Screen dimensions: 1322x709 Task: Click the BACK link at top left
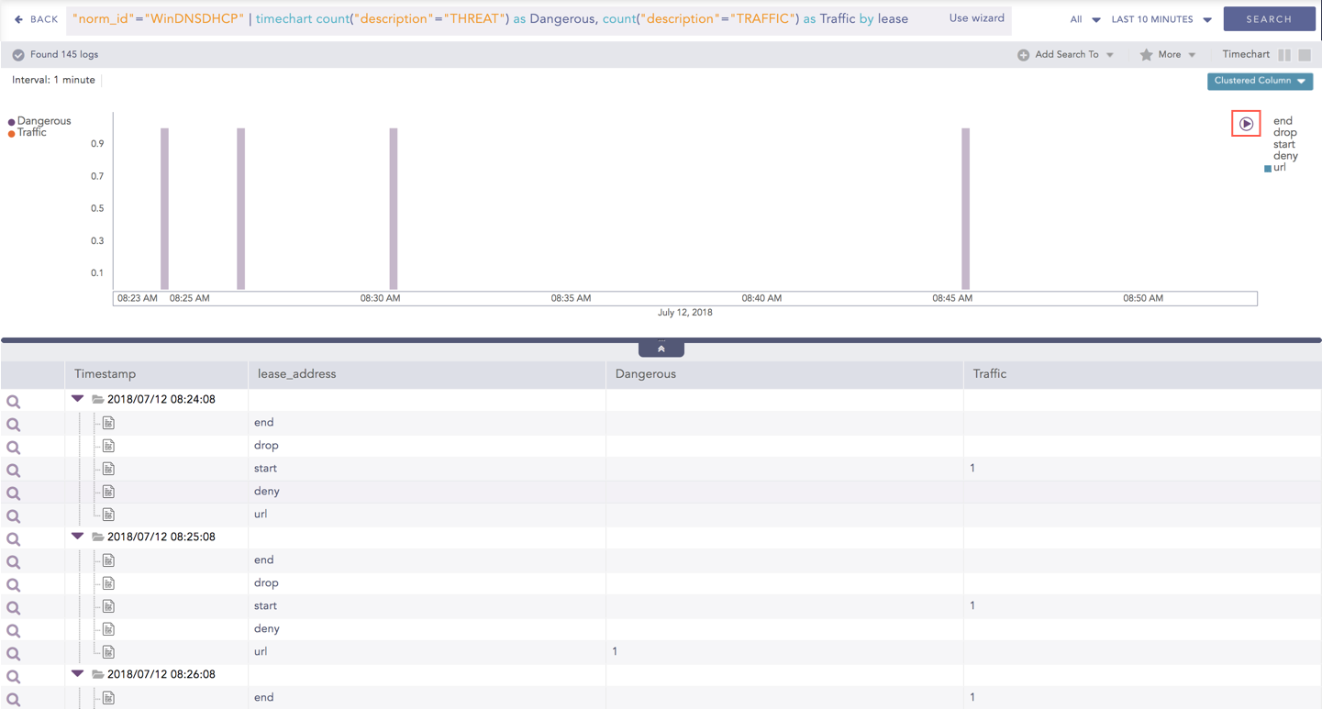(36, 18)
